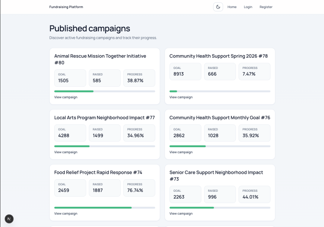View campaign for Local Arts Program #77
This screenshot has height=227, width=324.
66,152
